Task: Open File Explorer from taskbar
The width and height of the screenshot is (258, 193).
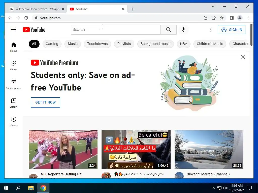Action: [31, 188]
